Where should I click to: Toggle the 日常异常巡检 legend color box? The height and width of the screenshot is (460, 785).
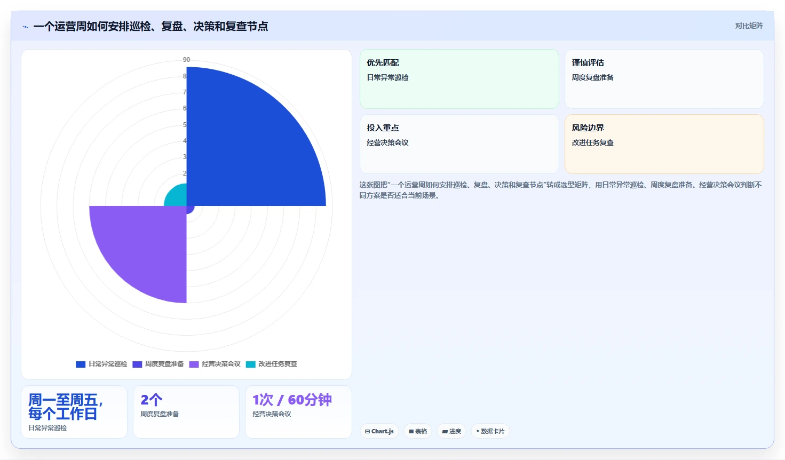click(x=81, y=364)
